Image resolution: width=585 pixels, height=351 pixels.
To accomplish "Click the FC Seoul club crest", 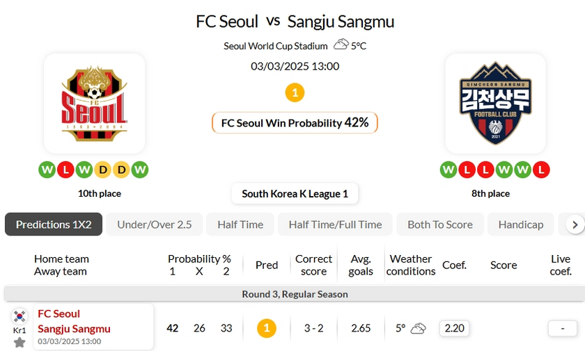I will 94,104.
